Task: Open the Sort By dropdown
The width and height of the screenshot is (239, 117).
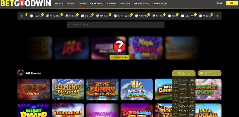Action: pos(210,73)
